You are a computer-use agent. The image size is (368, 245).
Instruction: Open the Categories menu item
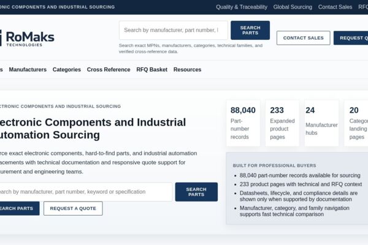pos(67,70)
